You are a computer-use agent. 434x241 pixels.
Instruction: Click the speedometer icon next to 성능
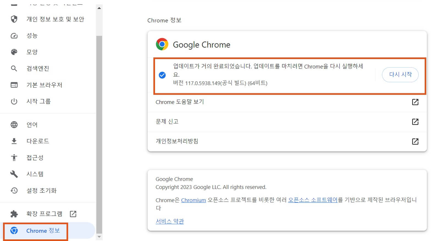(14, 36)
